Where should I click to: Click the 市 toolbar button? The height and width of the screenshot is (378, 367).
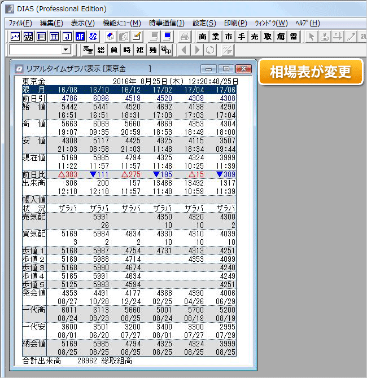click(228, 37)
